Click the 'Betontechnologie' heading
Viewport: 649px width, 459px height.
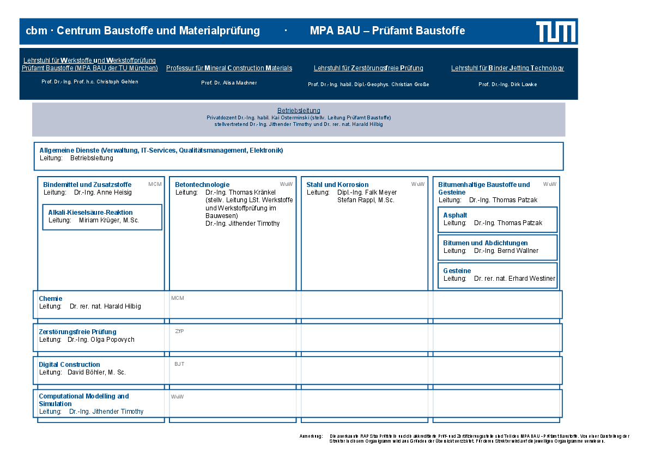coord(202,185)
